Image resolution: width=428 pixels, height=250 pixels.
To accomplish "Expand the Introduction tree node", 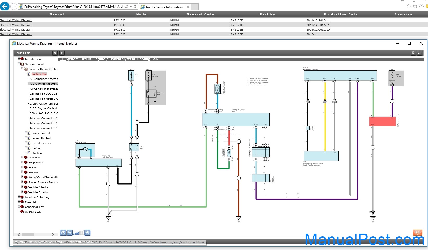I will (x=19, y=59).
